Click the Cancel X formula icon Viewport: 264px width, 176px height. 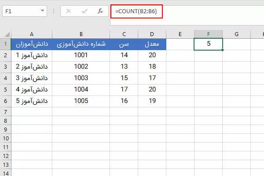(x=69, y=11)
